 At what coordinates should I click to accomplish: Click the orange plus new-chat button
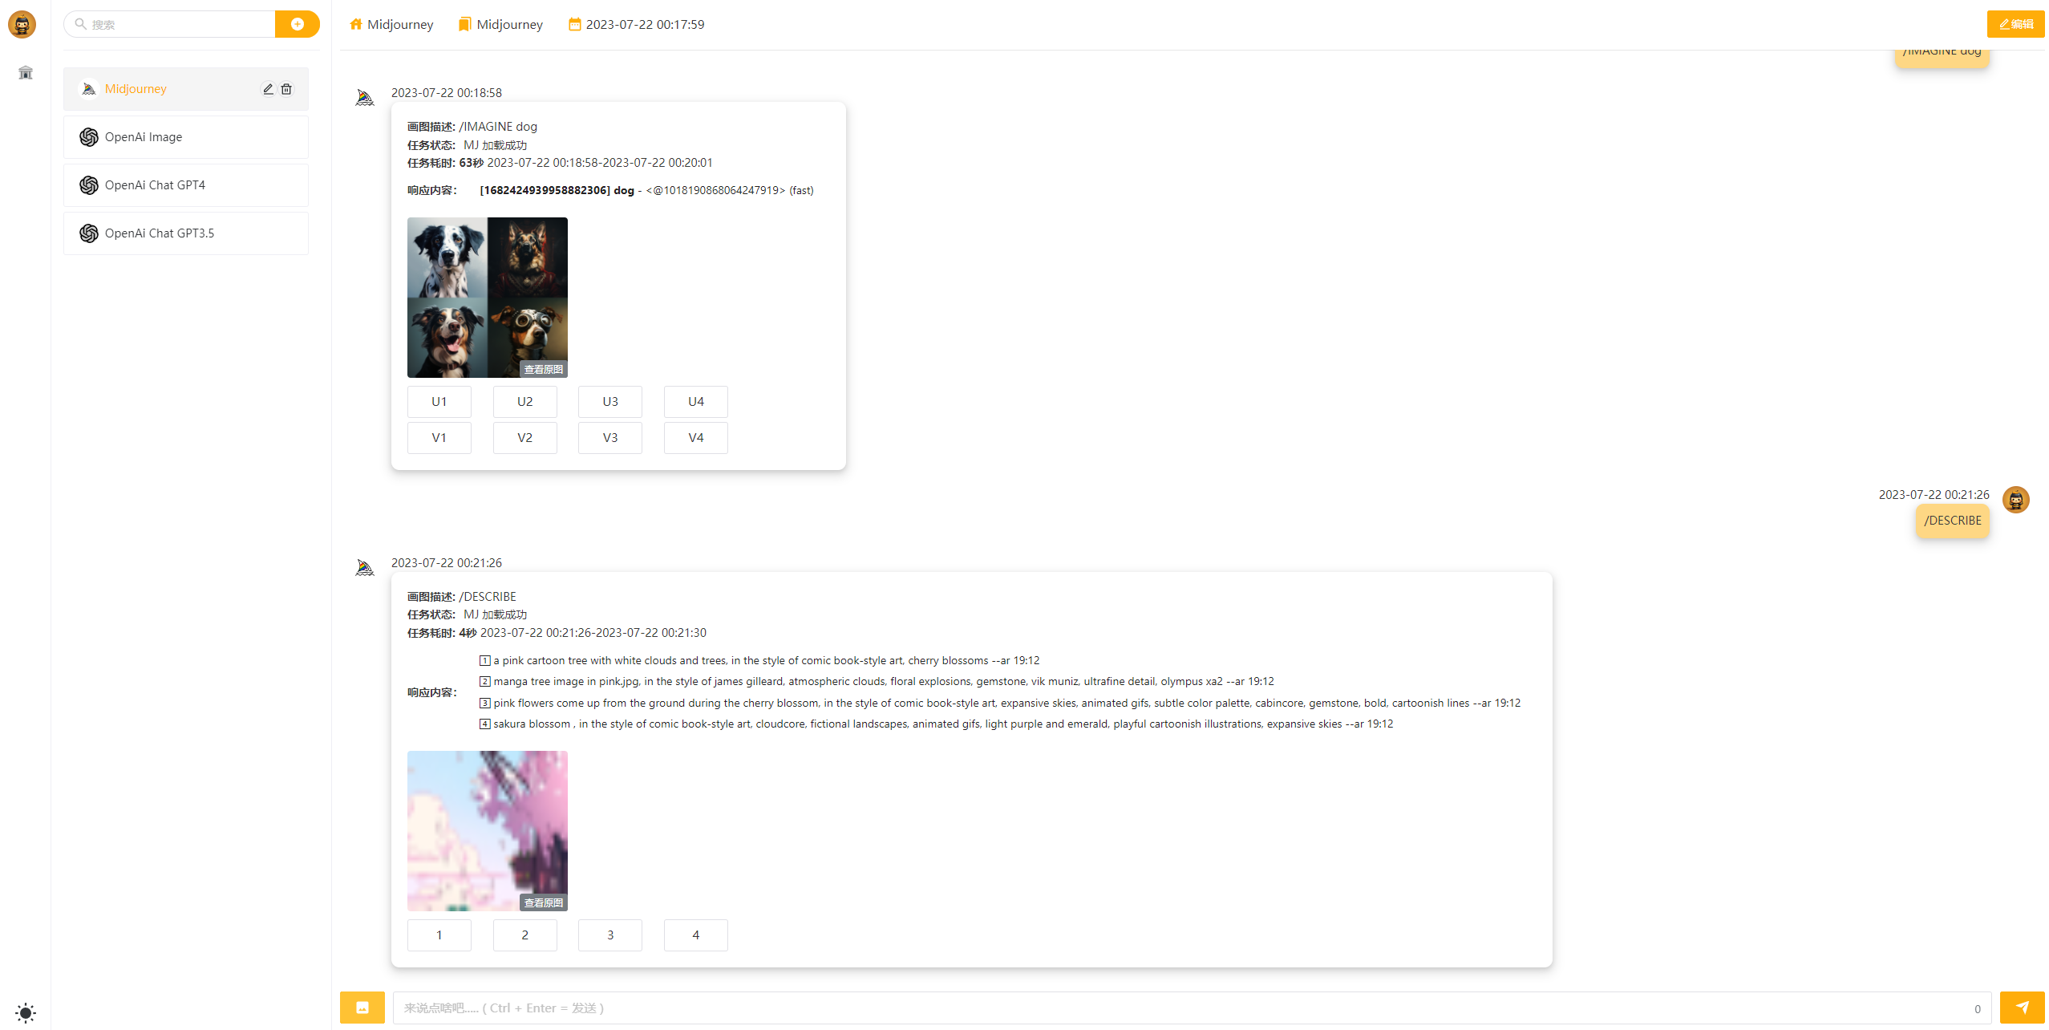pos(297,24)
